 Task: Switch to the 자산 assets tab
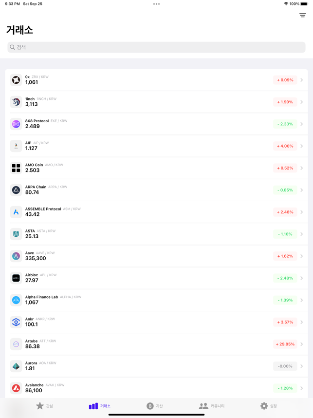click(x=154, y=406)
